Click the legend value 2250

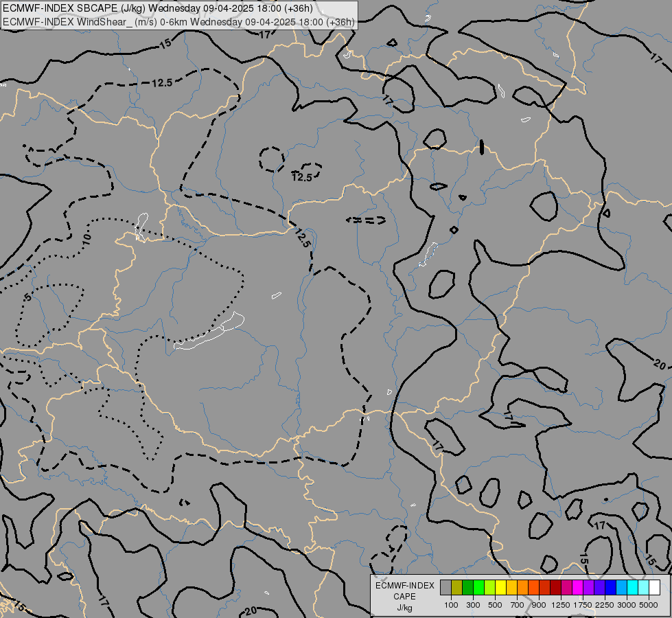[605, 605]
